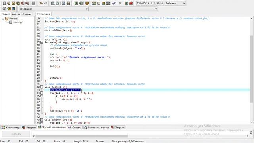Click the 'Done parsing' status bar message

tap(128, 141)
